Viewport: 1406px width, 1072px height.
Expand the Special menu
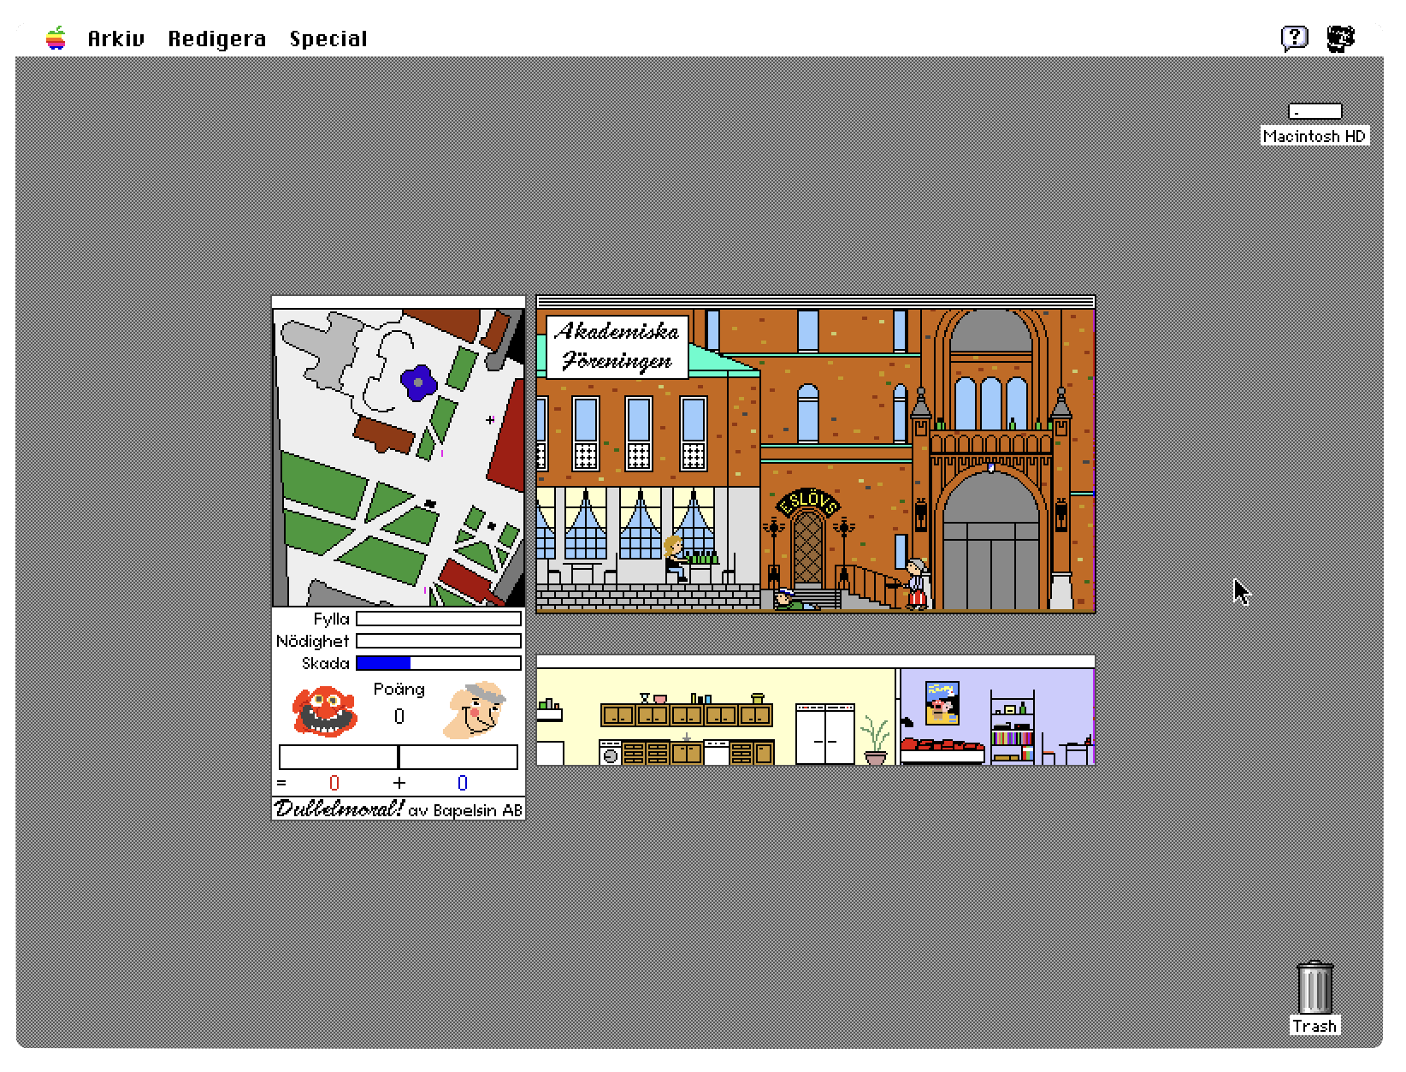[x=328, y=38]
